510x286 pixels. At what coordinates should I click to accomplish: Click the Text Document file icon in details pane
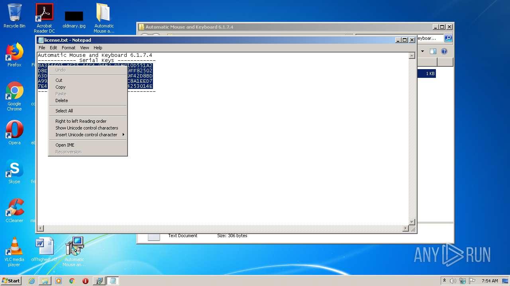pyautogui.click(x=154, y=237)
